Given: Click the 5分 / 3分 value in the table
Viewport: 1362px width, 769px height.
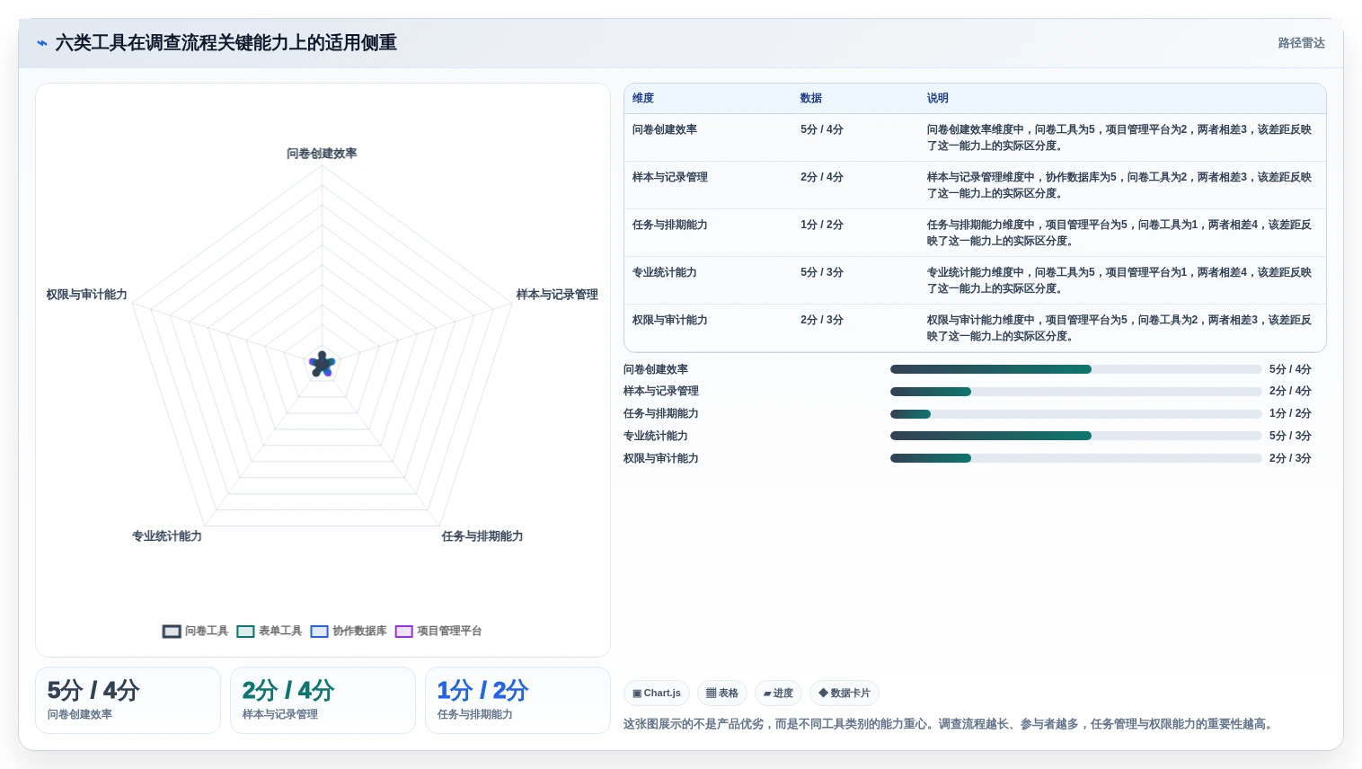Looking at the screenshot, I should (x=822, y=272).
